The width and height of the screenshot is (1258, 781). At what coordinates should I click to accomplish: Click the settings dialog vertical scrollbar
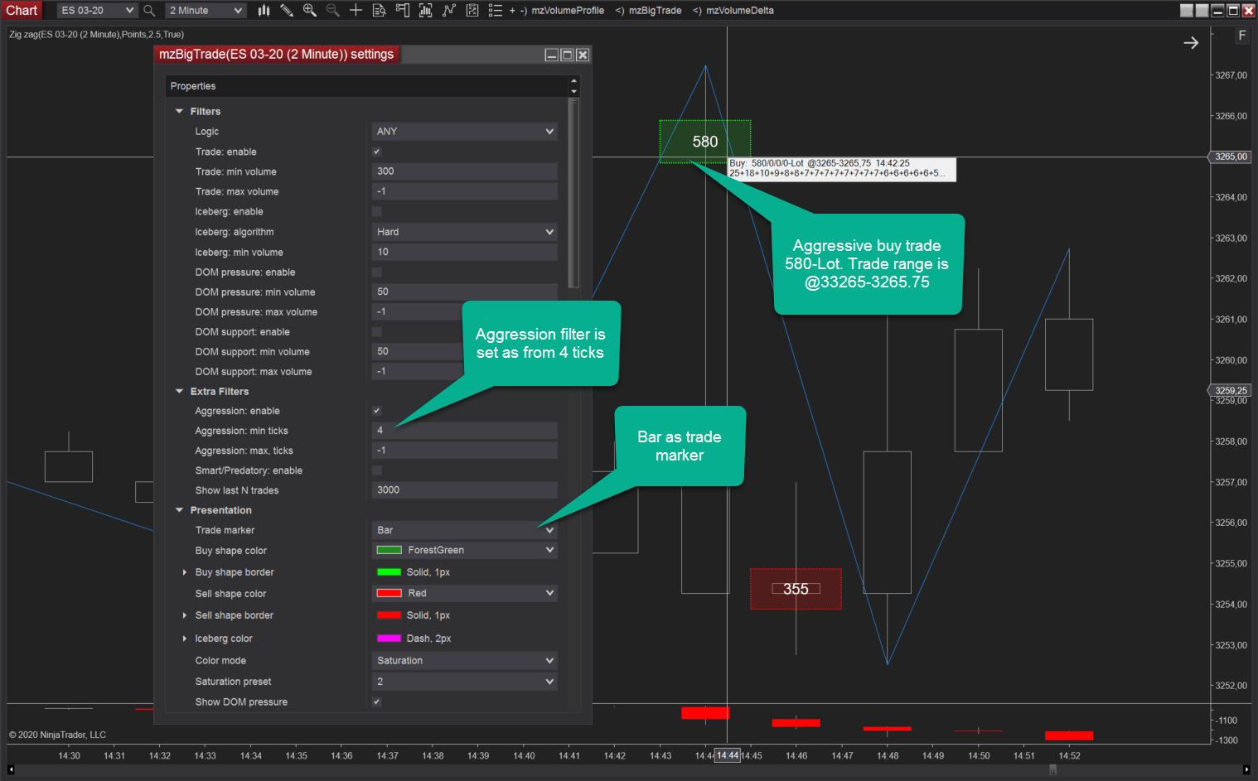pyautogui.click(x=573, y=193)
